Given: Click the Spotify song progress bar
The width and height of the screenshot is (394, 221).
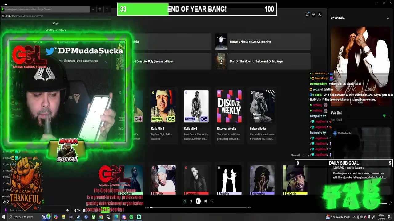Looking at the screenshot, I should pos(198,207).
